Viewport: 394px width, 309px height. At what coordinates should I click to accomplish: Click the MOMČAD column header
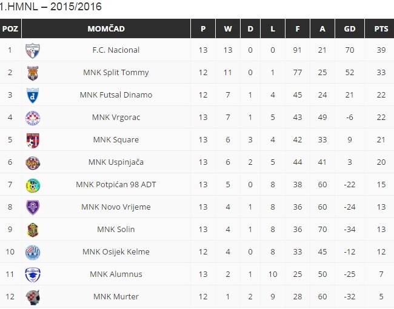tap(106, 28)
